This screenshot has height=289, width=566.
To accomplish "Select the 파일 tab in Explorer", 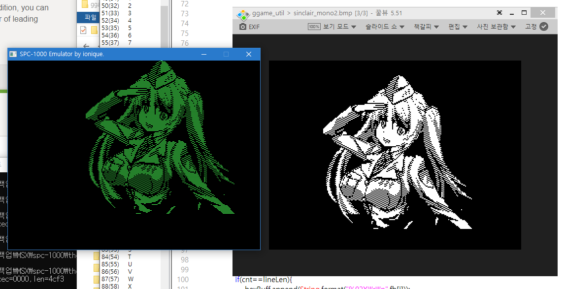I will 91,17.
